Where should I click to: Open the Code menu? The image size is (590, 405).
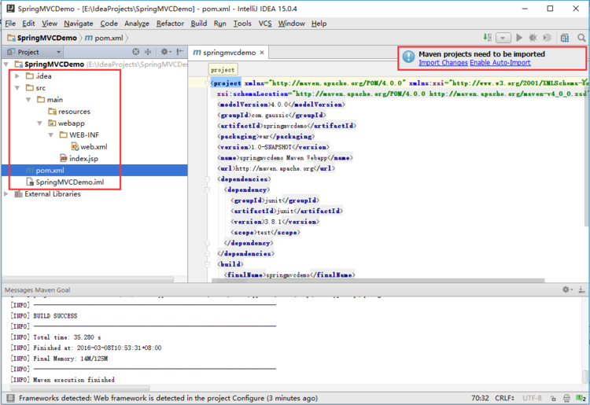coord(109,24)
